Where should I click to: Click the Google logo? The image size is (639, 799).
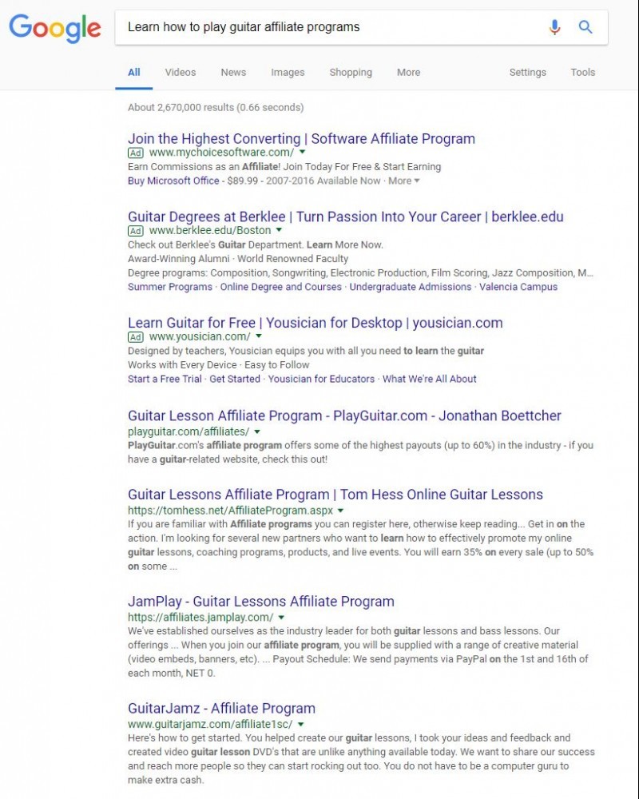(55, 28)
